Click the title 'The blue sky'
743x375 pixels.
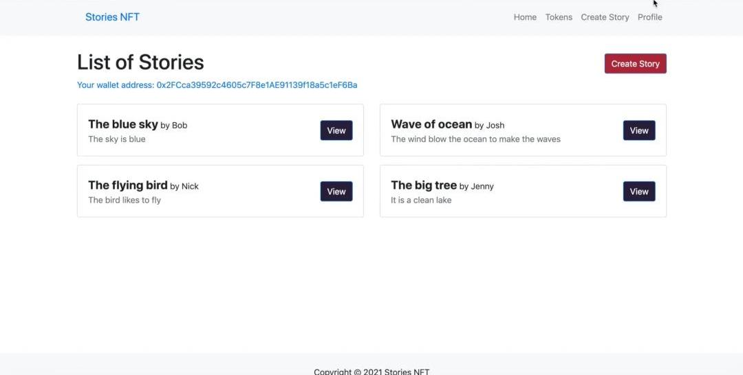click(123, 124)
